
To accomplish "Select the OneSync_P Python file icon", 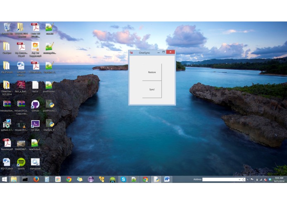I will pos(50,125).
